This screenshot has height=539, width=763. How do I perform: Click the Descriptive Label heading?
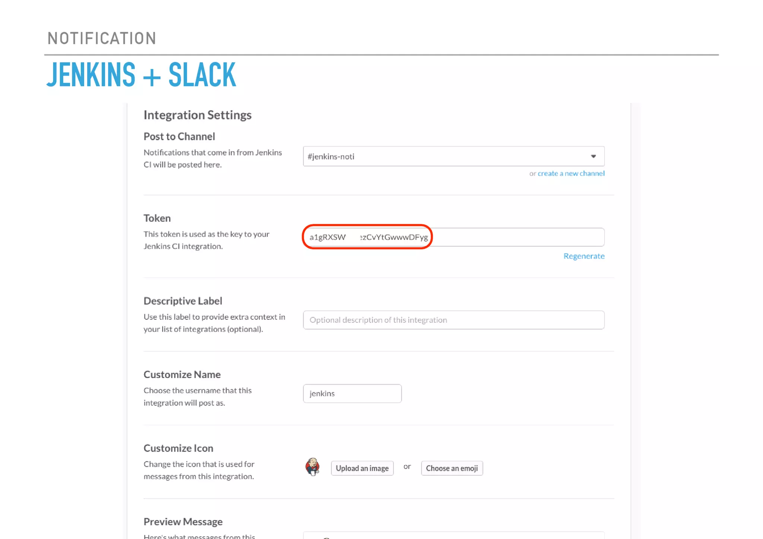pos(183,301)
